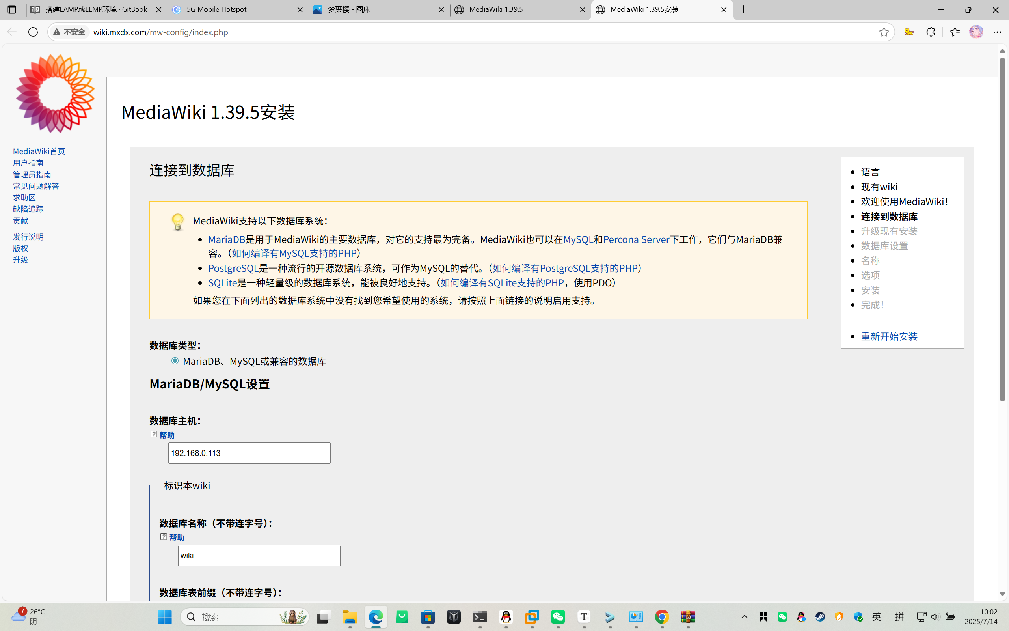This screenshot has width=1009, height=631.
Task: Open the 求助区 sidebar link
Action: coord(24,198)
